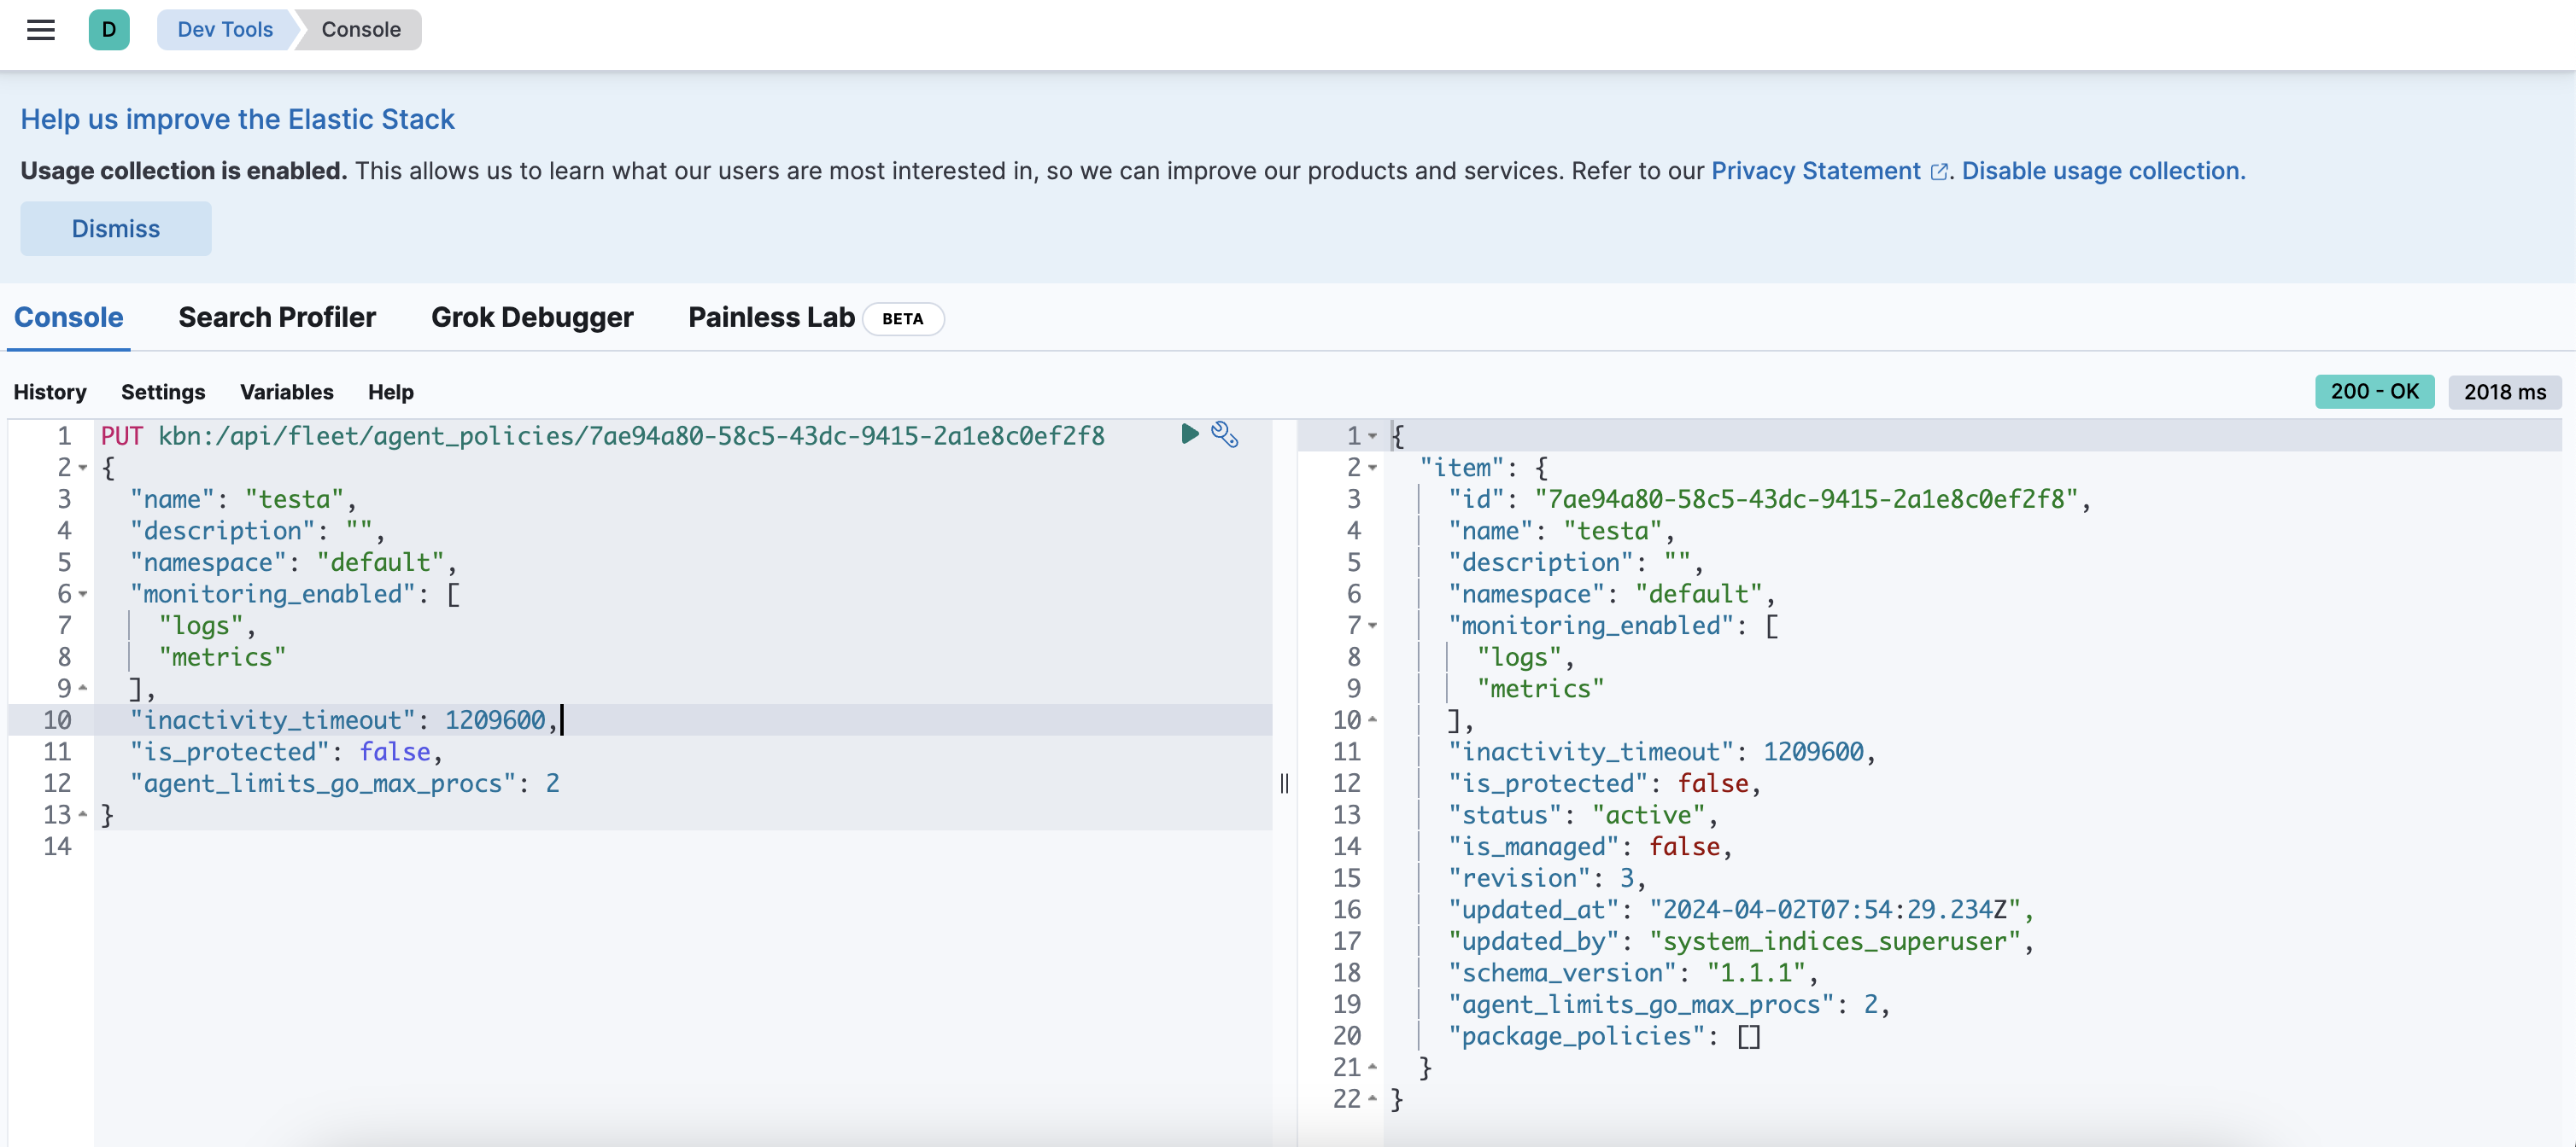Click the "id" value in response
This screenshot has height=1147, width=2576.
(x=1806, y=499)
